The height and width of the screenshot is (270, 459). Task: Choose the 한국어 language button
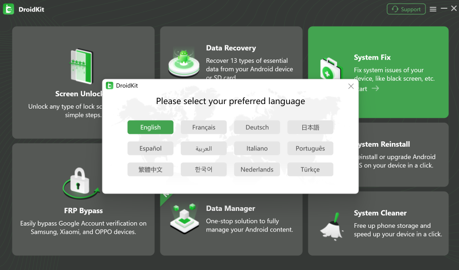click(x=204, y=169)
